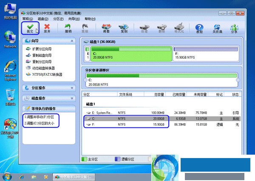Image resolution: width=255 pixels, height=181 pixels.
Task: Select the E: System Re... partition row
Action: [162, 113]
